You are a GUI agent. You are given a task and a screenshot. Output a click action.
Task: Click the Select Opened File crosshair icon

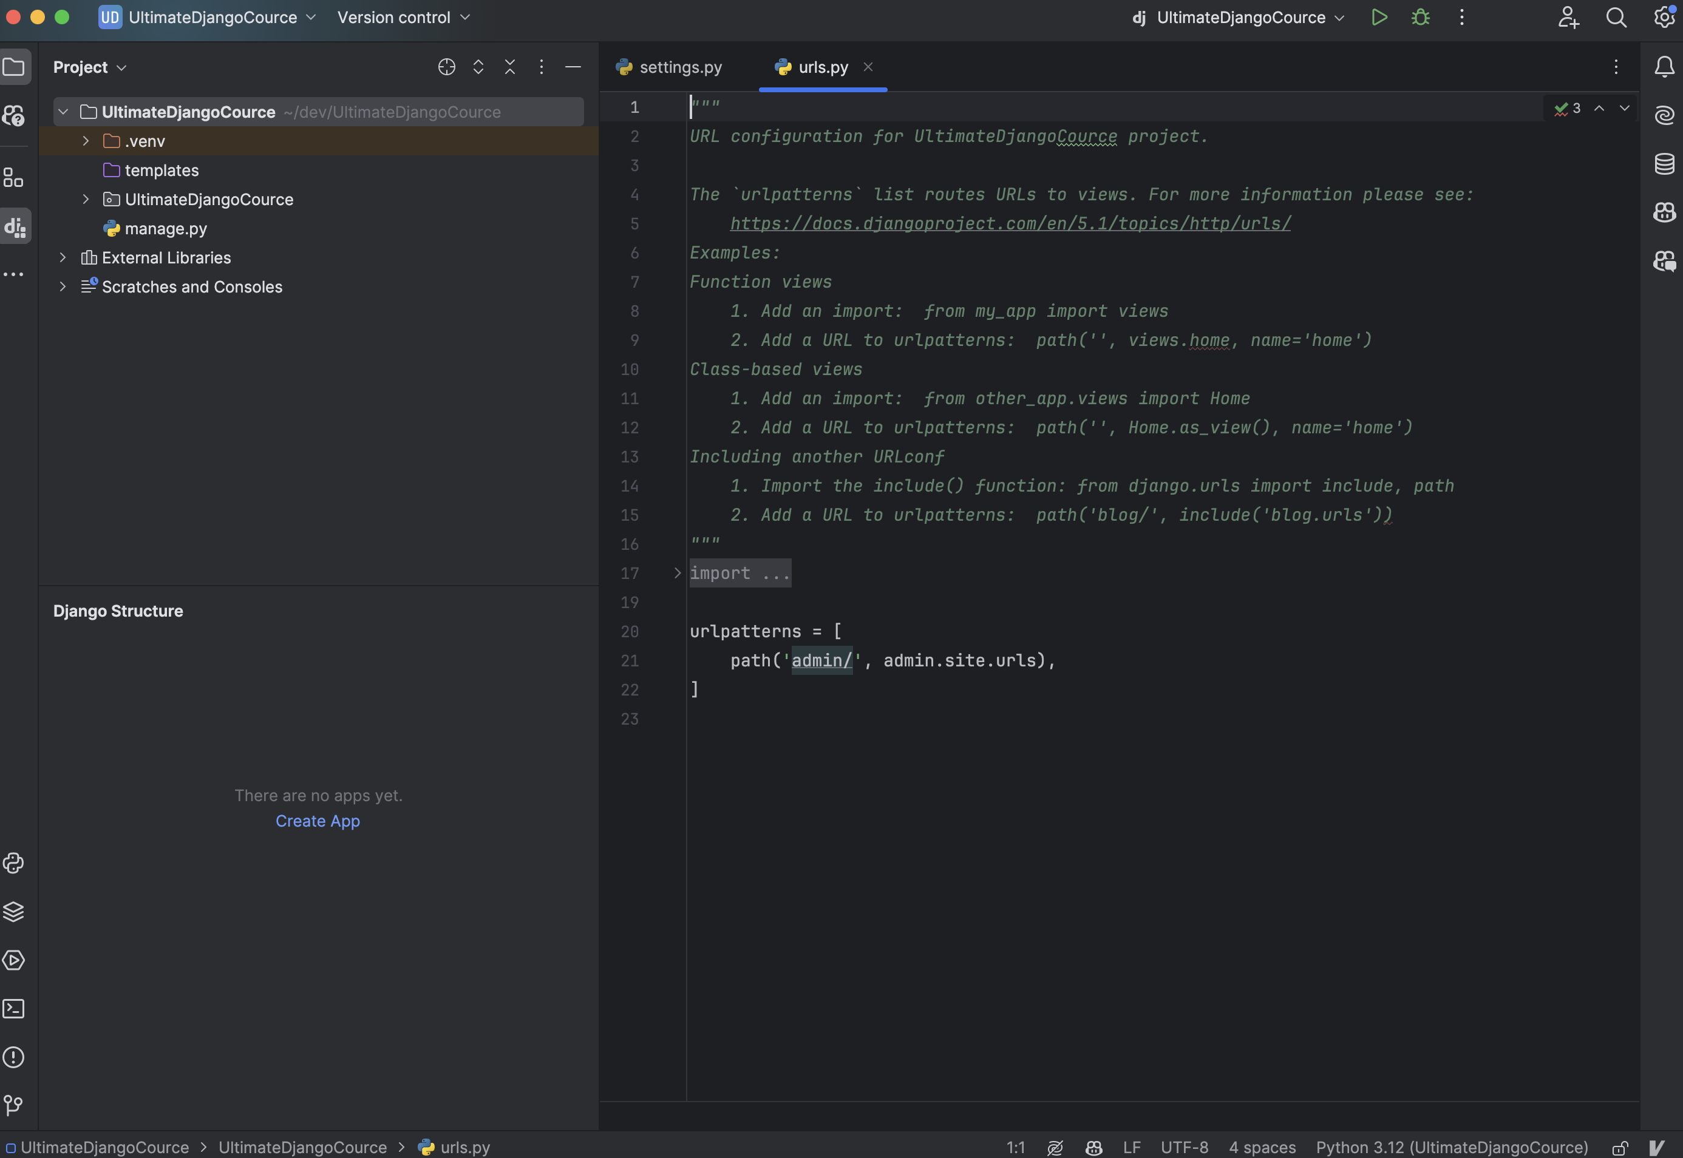coord(446,67)
